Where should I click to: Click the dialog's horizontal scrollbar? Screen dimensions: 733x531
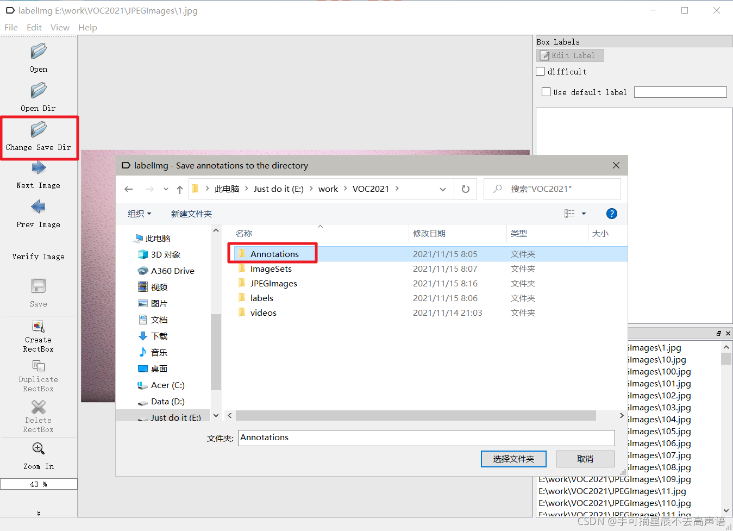coord(416,416)
